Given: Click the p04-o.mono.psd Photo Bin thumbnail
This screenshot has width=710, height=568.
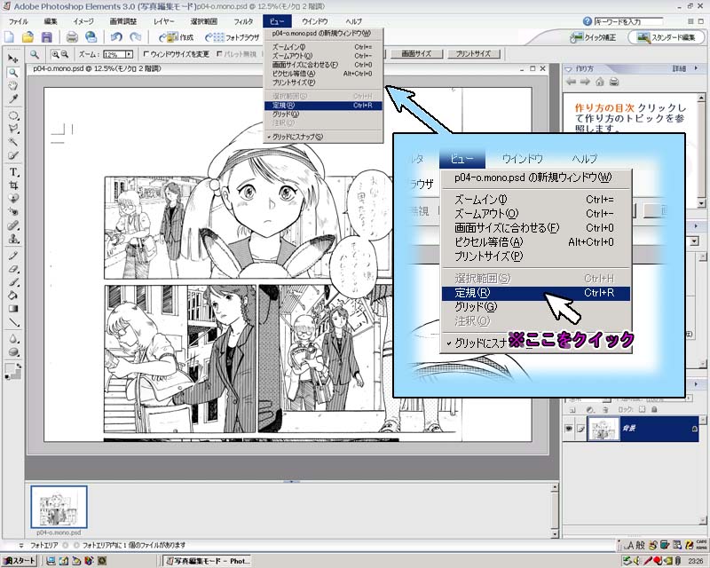Looking at the screenshot, I should click(59, 507).
